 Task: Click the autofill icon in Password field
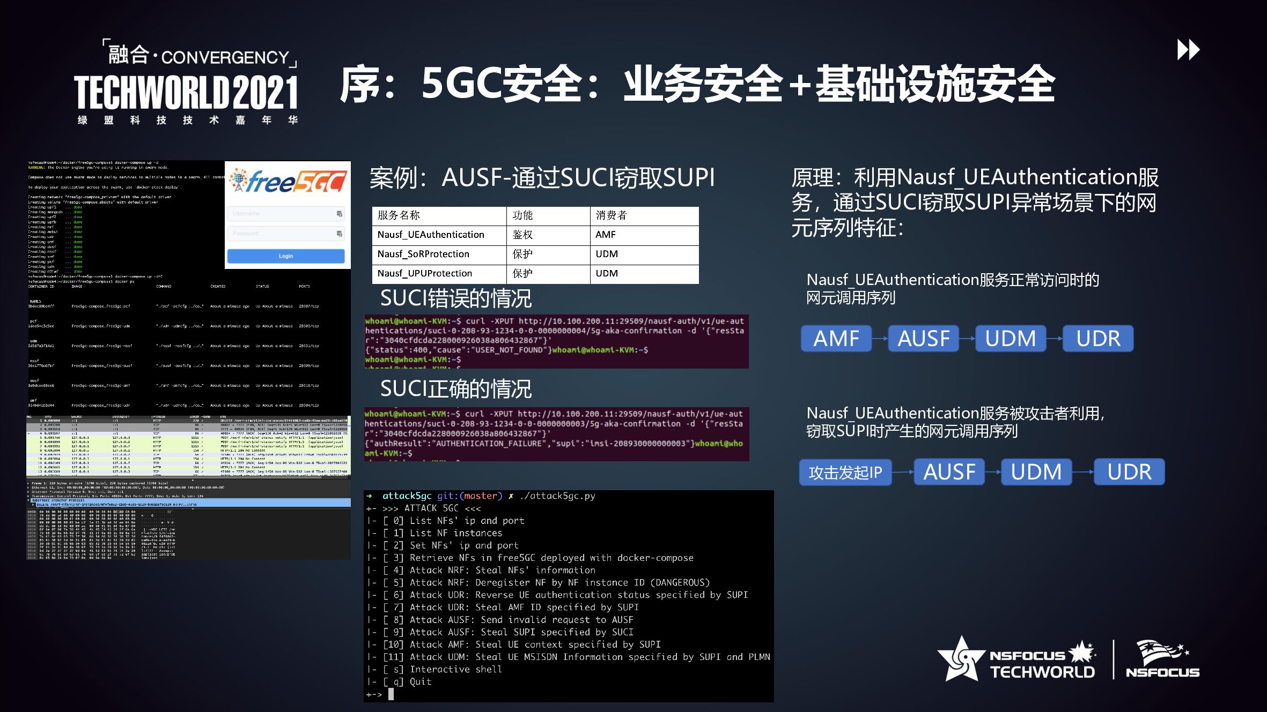[x=339, y=234]
